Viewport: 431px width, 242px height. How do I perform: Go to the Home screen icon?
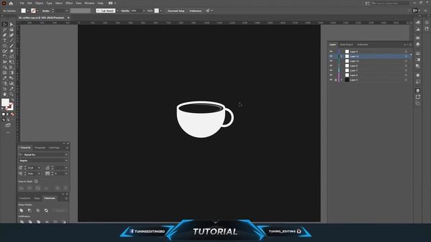(11, 3)
